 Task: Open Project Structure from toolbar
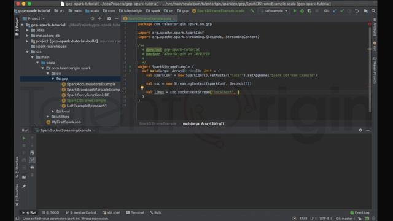366,11
